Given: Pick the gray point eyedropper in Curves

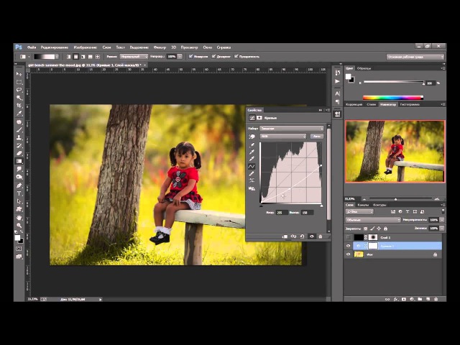Looking at the screenshot, I should click(252, 152).
